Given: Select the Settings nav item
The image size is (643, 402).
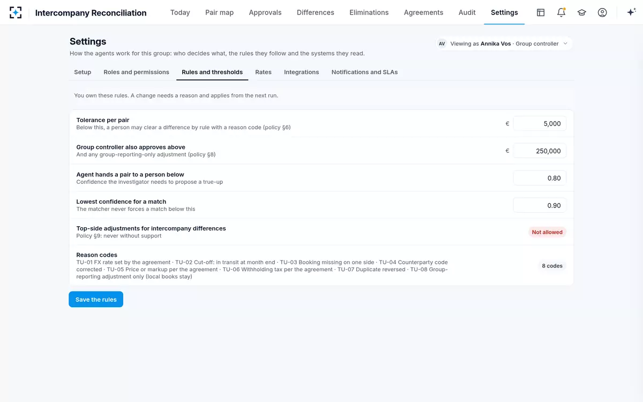Looking at the screenshot, I should pos(504,12).
